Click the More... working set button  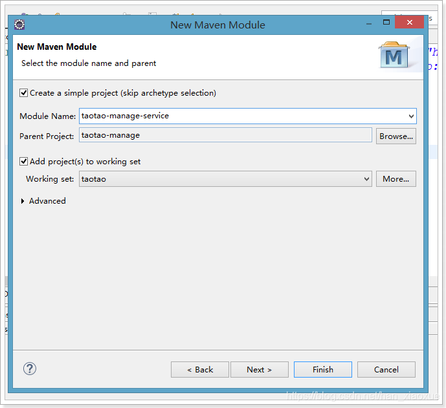point(396,178)
